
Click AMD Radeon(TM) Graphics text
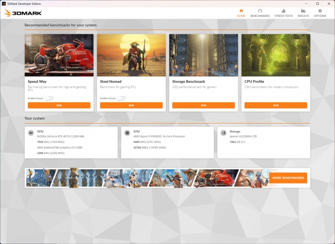point(60,147)
